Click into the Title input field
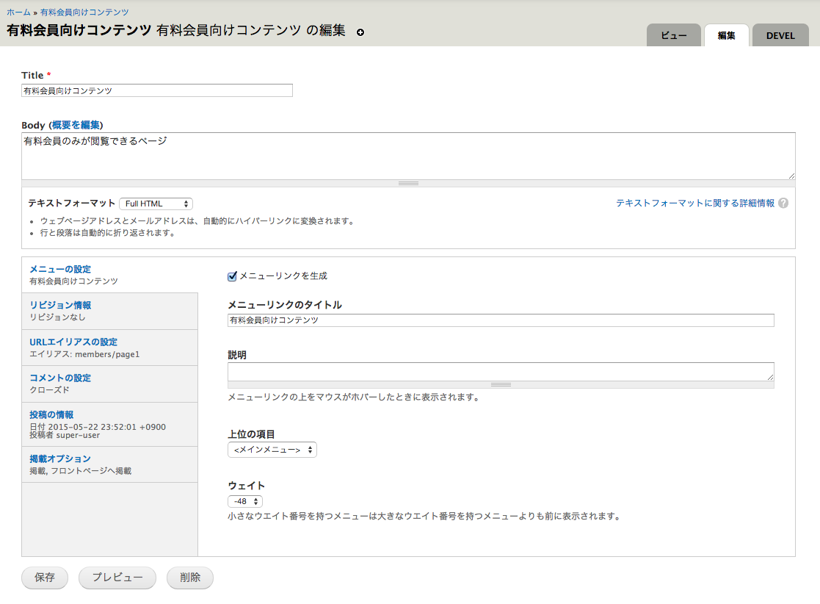This screenshot has width=820, height=604. (x=157, y=90)
